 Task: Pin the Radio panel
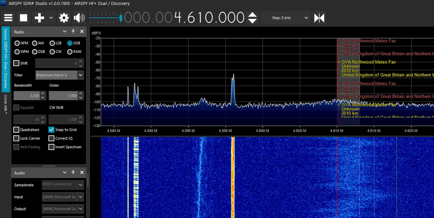(x=73, y=31)
